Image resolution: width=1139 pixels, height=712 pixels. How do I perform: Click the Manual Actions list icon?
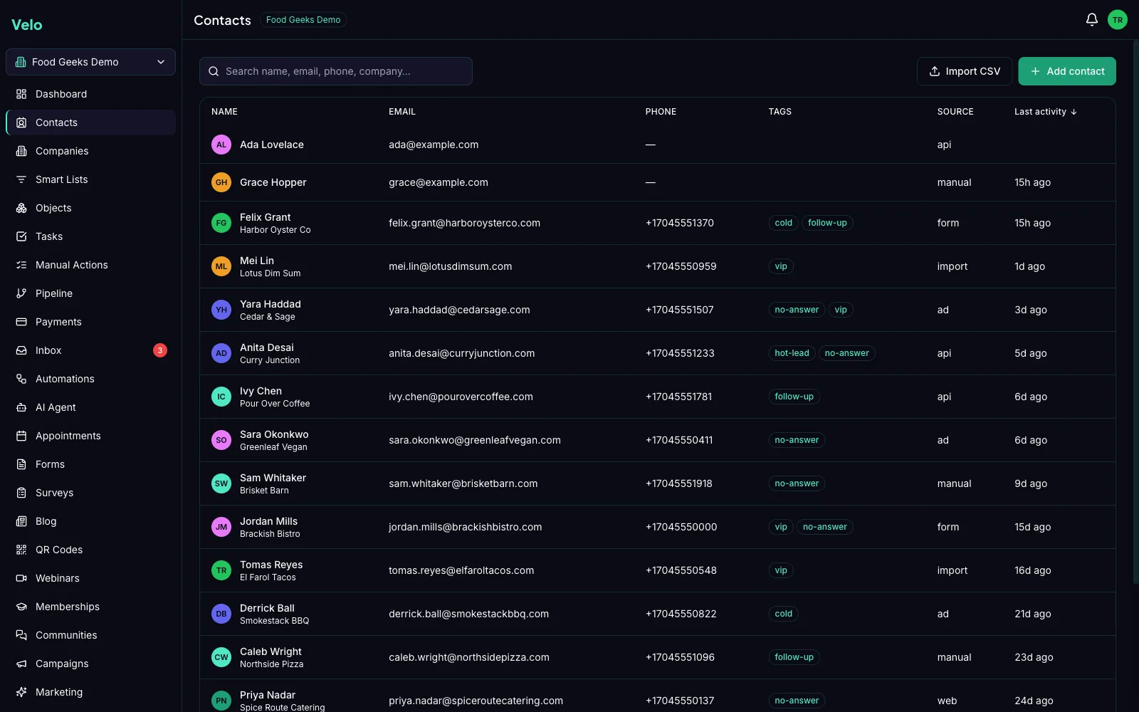pyautogui.click(x=21, y=265)
